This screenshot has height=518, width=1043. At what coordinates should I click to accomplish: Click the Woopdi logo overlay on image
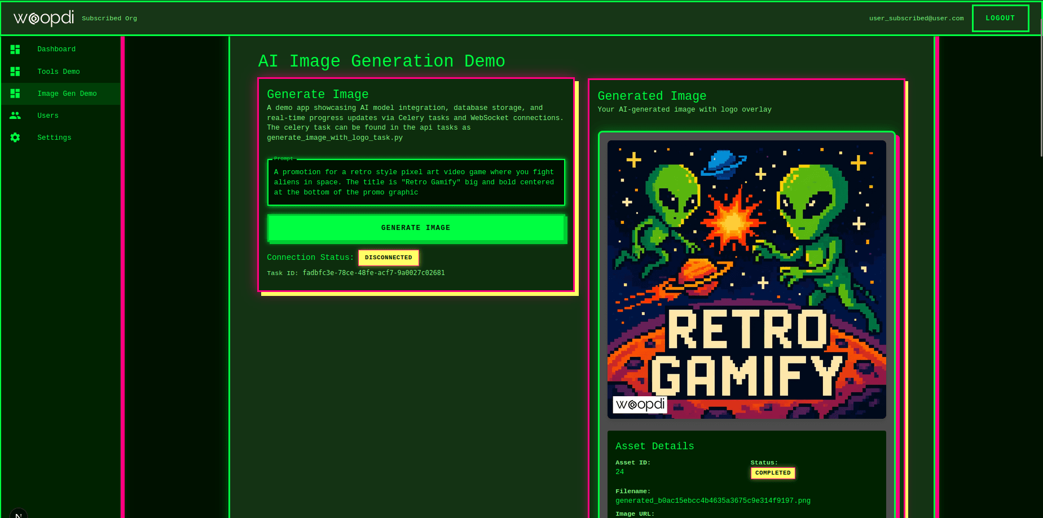640,404
